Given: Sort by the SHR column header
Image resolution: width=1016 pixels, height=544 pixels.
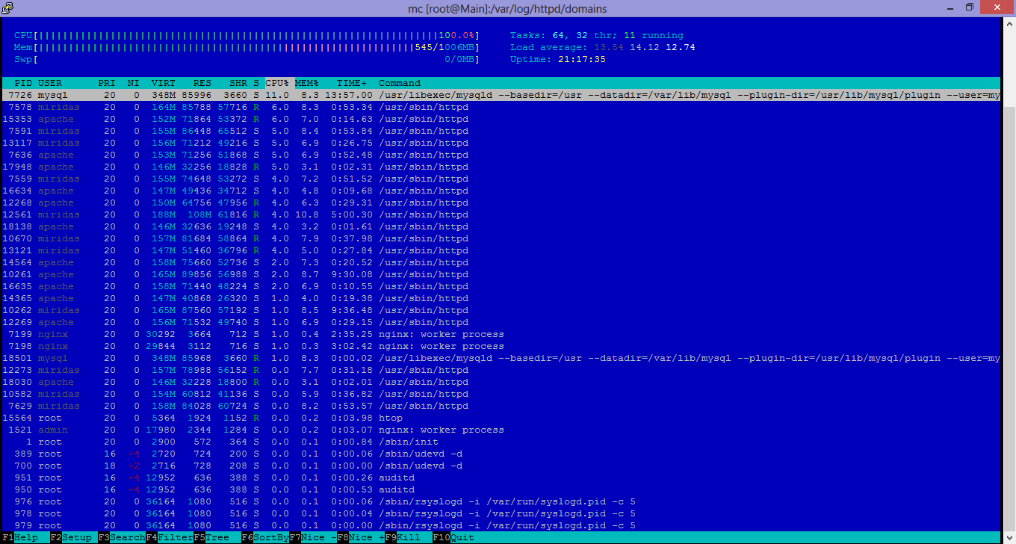Looking at the screenshot, I should pos(238,83).
